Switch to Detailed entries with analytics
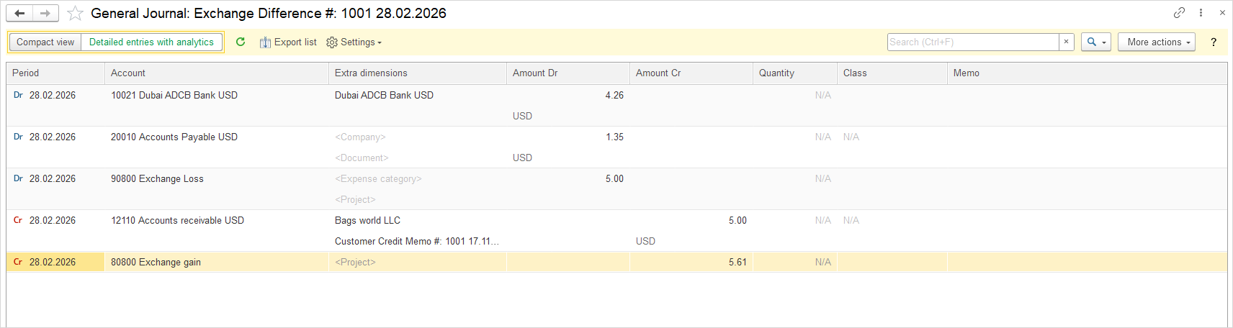The height and width of the screenshot is (328, 1233). point(151,42)
